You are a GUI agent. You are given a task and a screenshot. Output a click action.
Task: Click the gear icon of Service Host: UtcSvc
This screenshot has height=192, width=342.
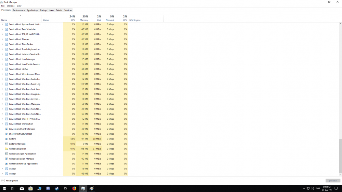[6, 69]
